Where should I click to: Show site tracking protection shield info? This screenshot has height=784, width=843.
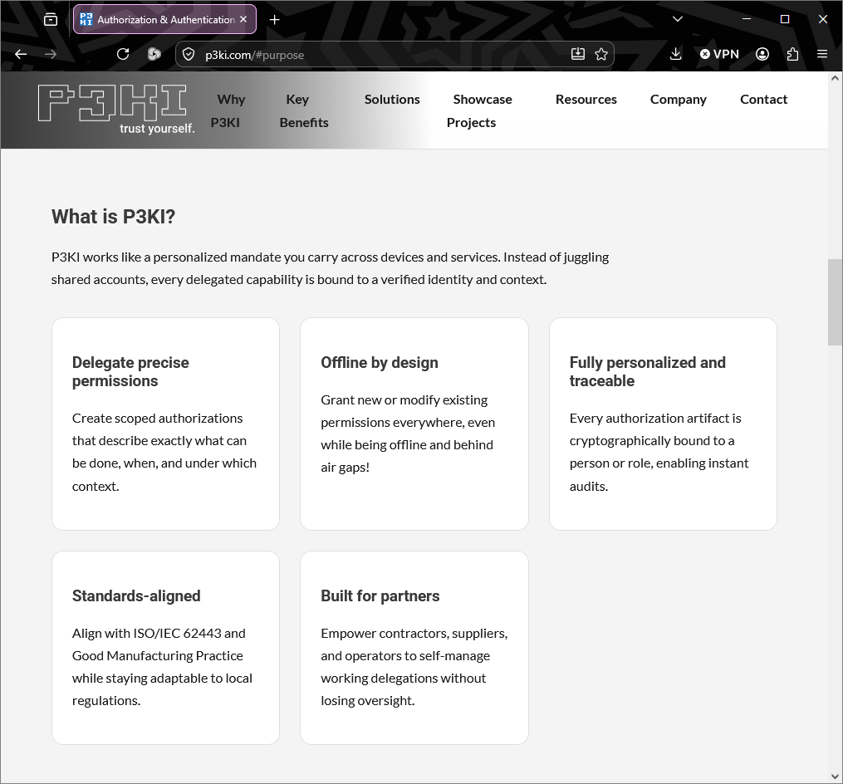pos(189,54)
